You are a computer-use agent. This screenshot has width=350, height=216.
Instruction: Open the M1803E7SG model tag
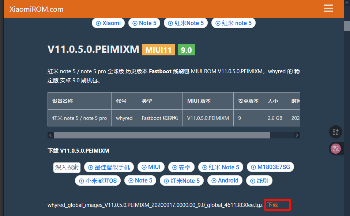pos(270,167)
